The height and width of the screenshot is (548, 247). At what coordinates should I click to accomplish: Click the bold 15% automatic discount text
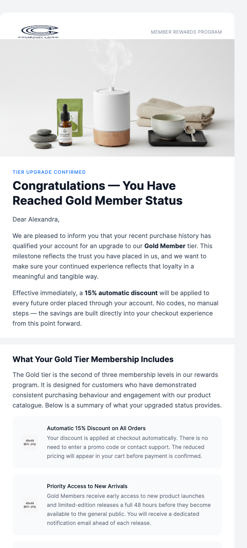click(121, 293)
